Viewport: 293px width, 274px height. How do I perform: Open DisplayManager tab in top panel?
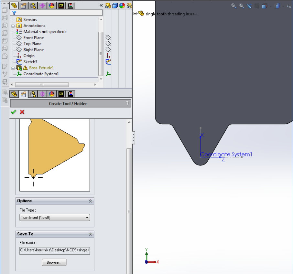click(x=51, y=5)
